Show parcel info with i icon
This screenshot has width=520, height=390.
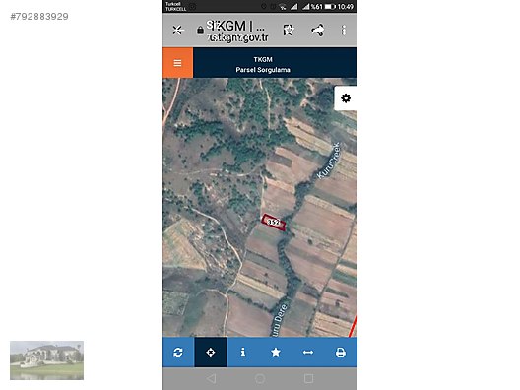pos(243,352)
